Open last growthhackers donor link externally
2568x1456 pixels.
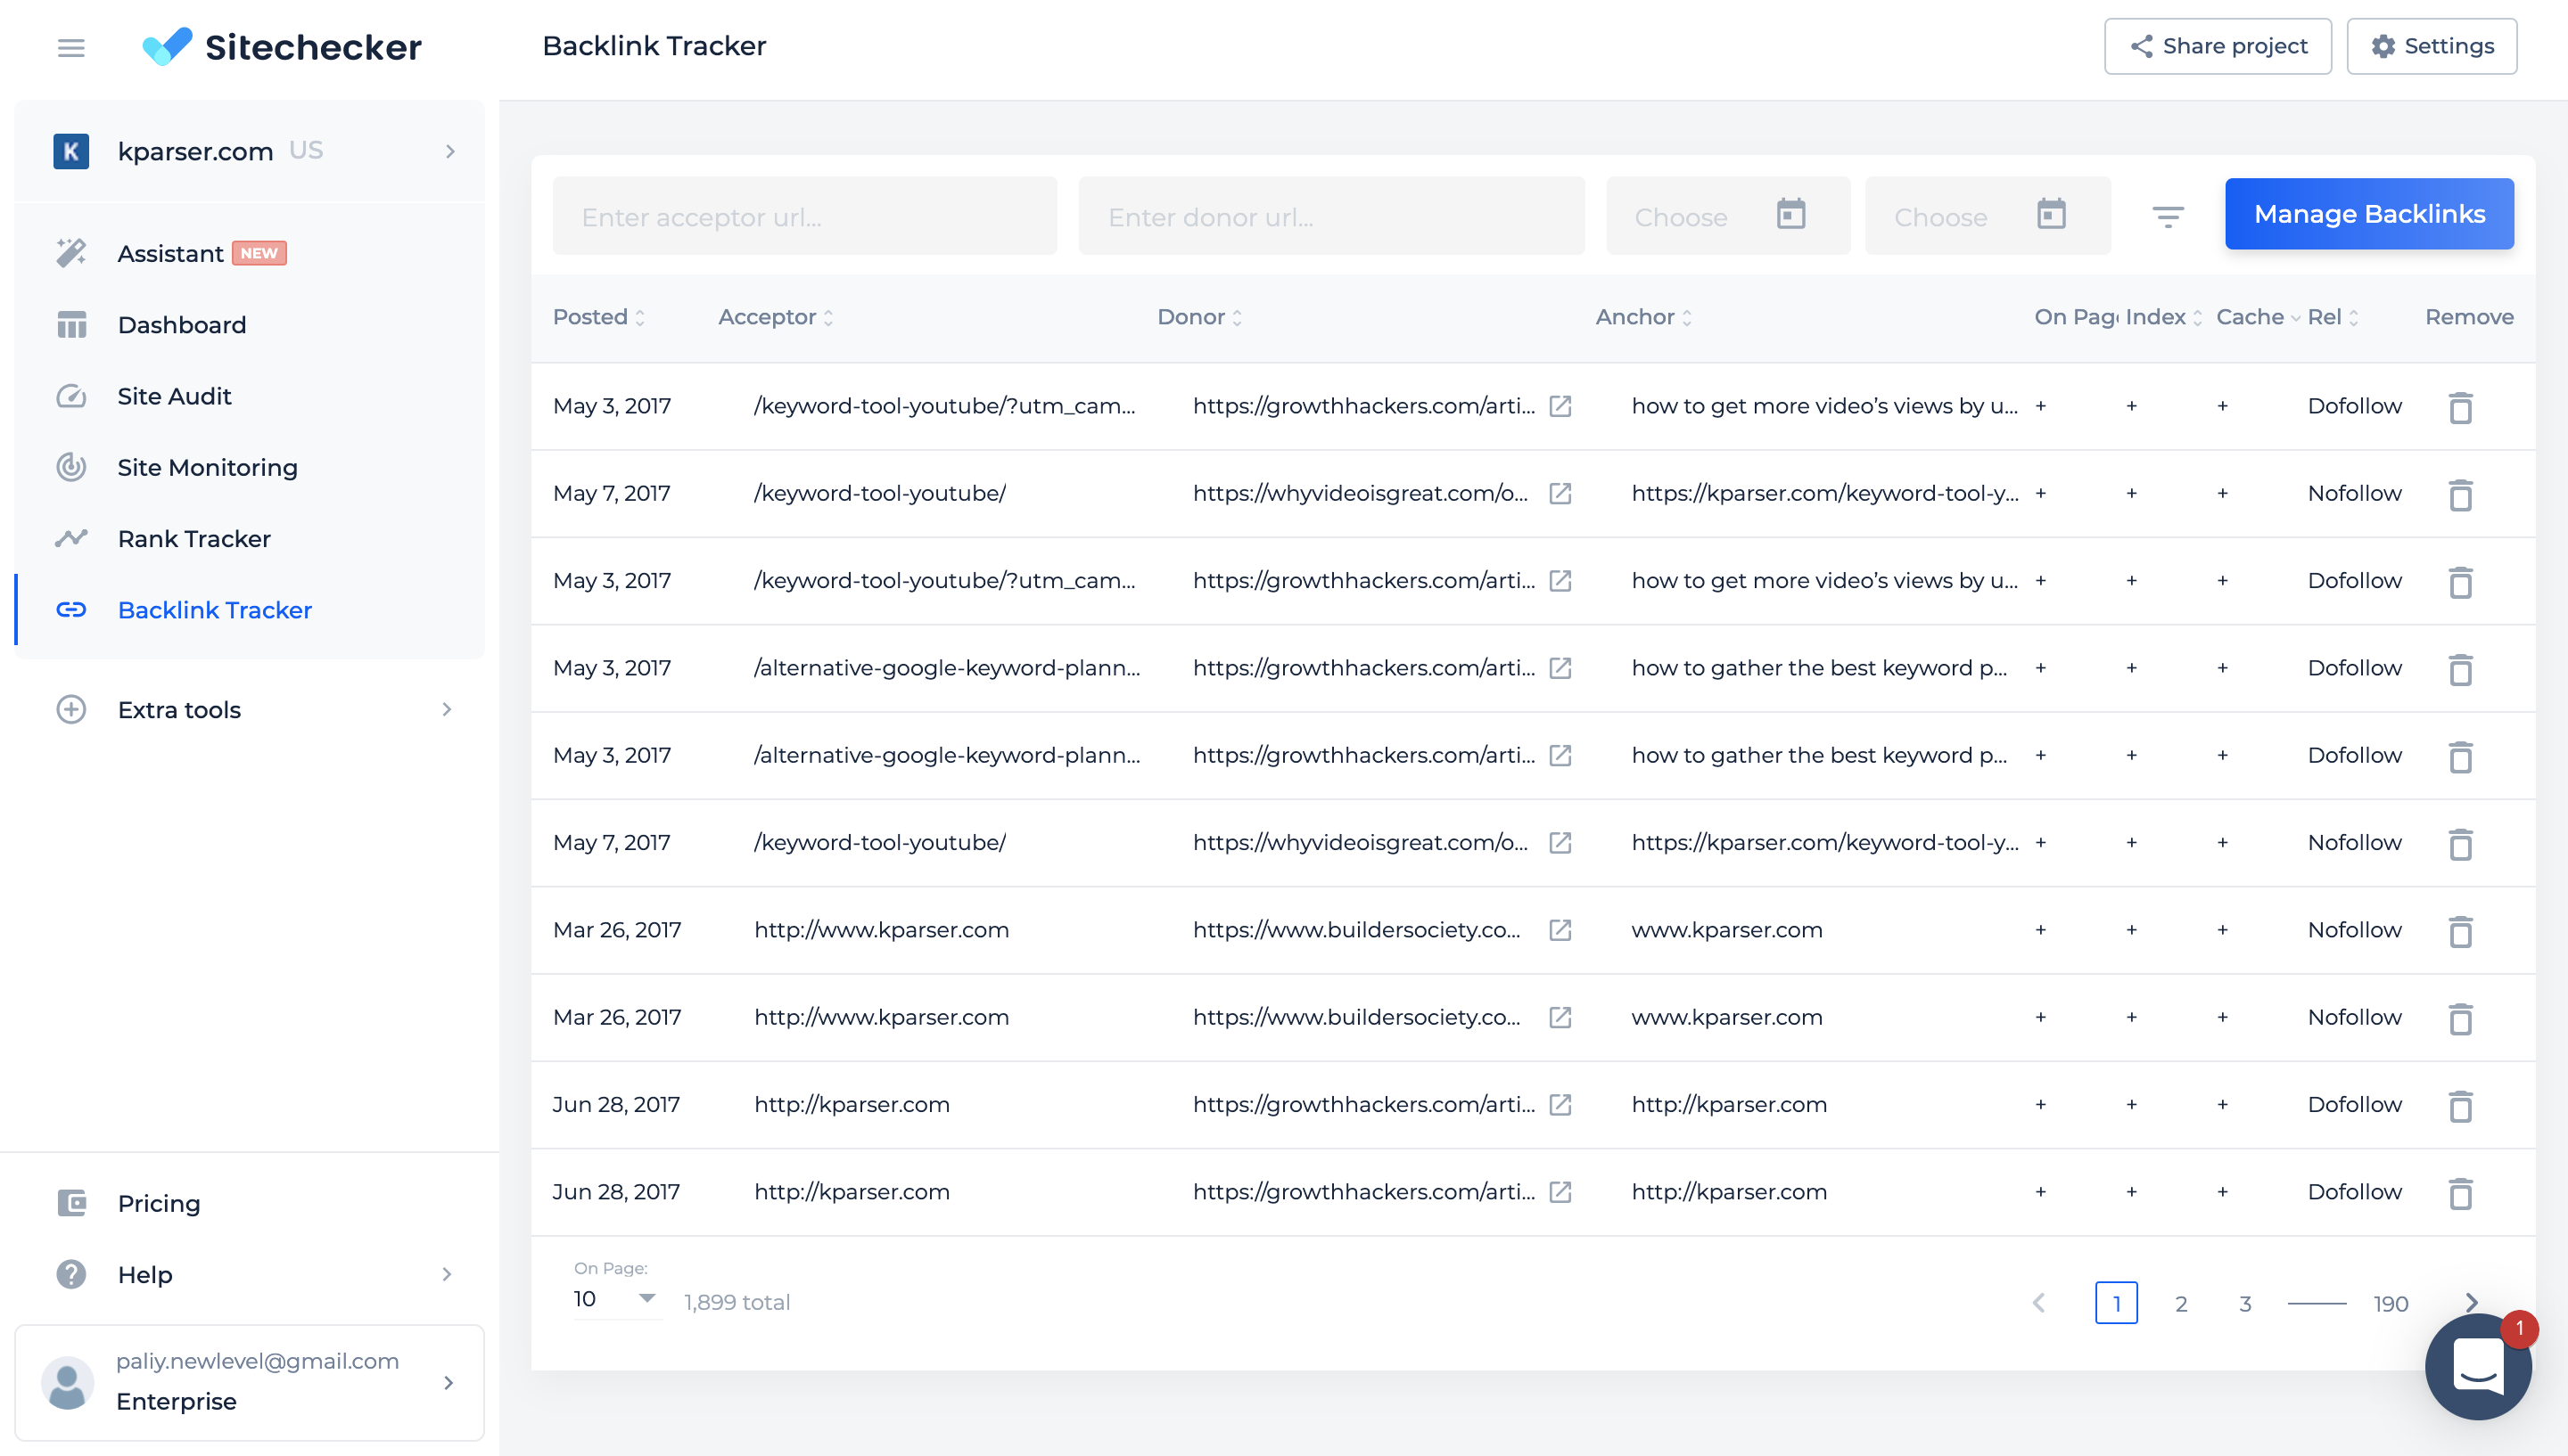pos(1560,1192)
